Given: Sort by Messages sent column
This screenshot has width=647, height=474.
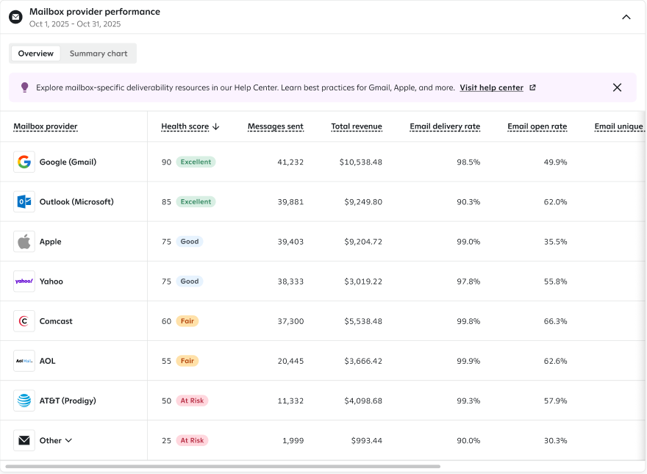Looking at the screenshot, I should [x=275, y=126].
